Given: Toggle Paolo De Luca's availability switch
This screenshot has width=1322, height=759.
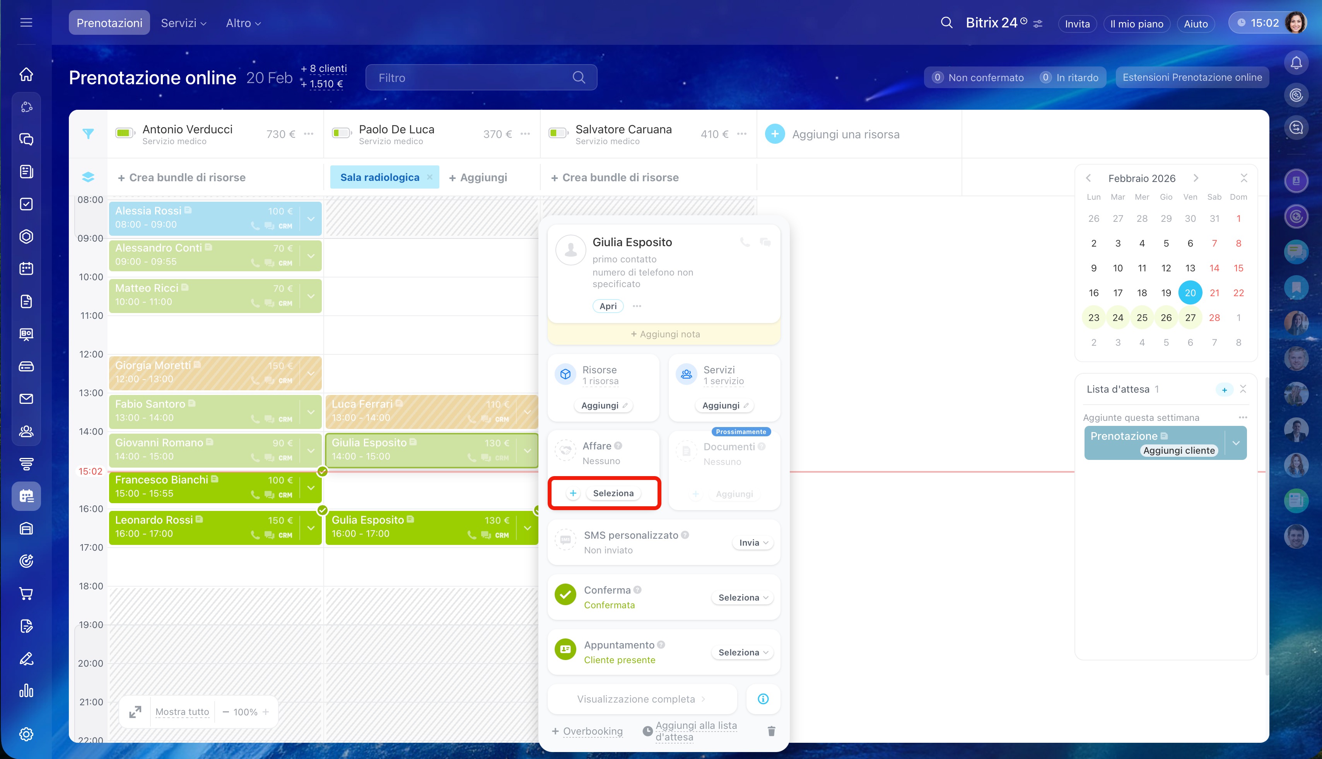Looking at the screenshot, I should click(342, 133).
